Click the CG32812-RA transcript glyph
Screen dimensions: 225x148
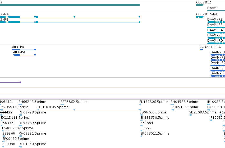[200, 17]
